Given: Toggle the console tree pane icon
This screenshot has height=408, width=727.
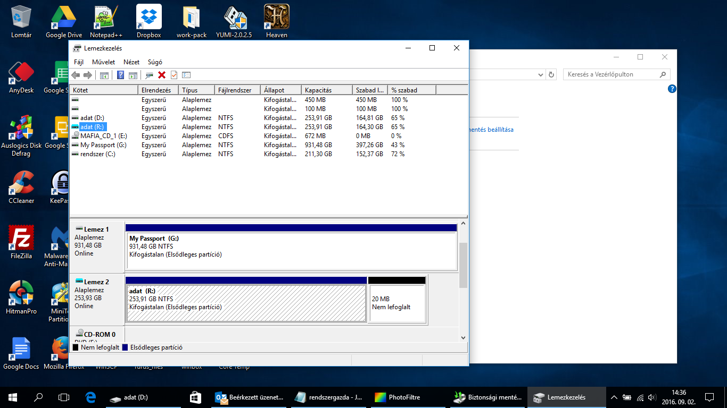Looking at the screenshot, I should tap(104, 75).
